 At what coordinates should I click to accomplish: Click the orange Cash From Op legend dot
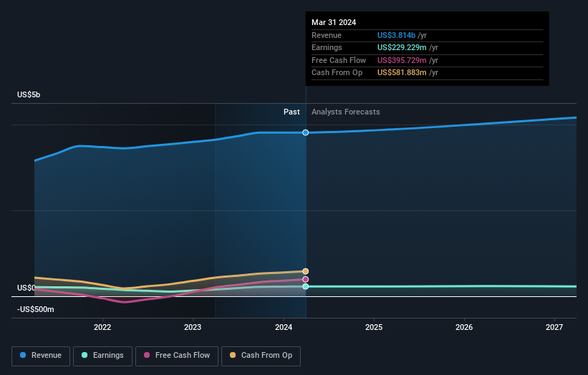(233, 355)
